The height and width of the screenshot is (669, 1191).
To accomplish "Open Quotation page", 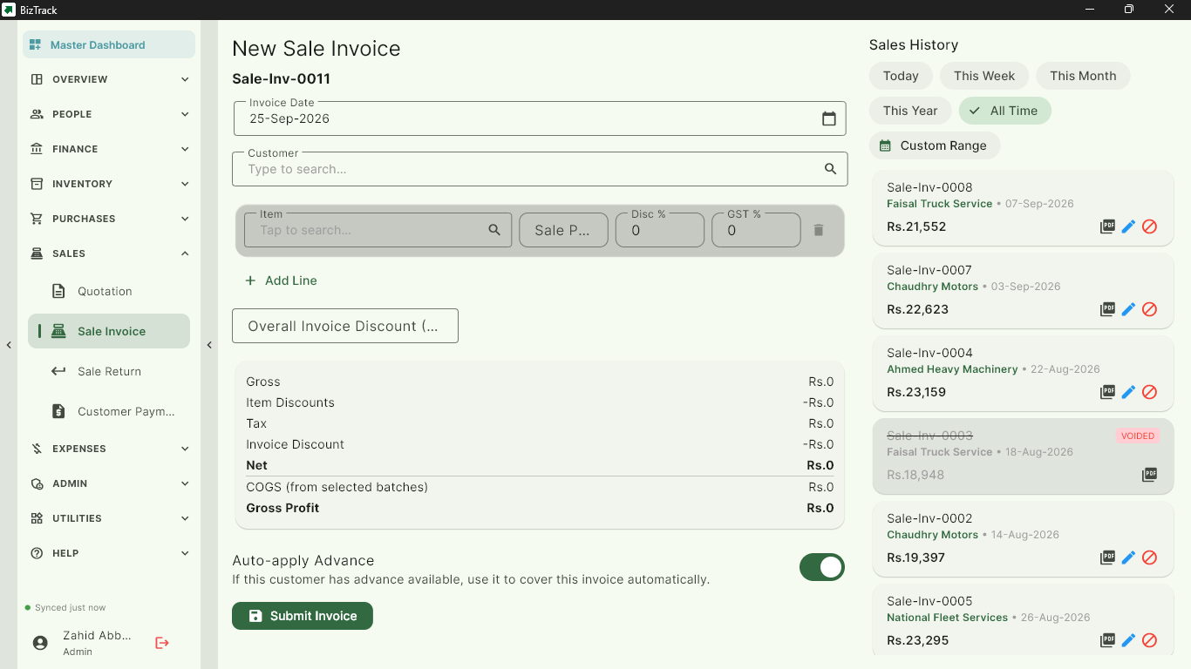I will (109, 291).
